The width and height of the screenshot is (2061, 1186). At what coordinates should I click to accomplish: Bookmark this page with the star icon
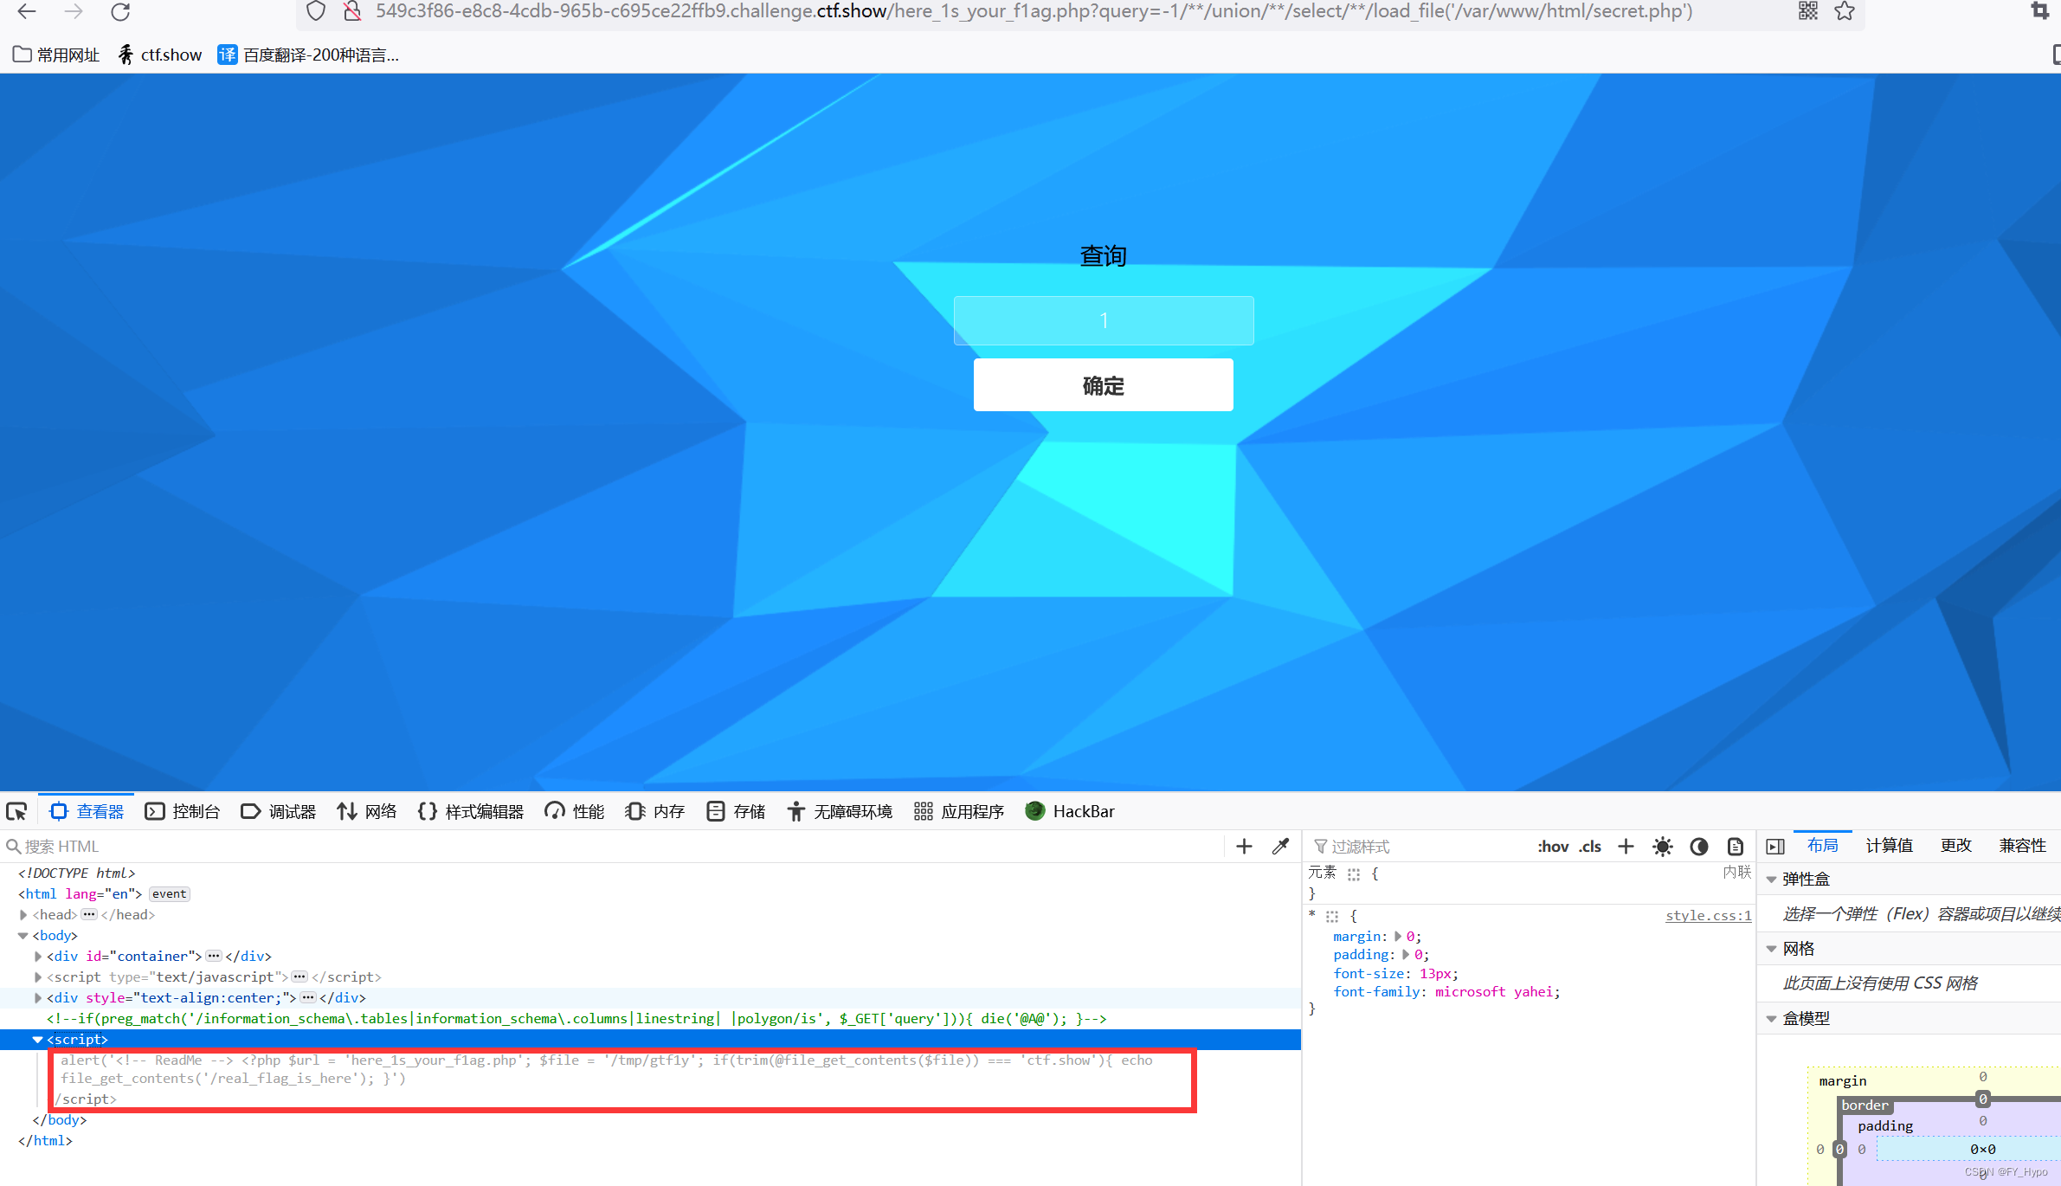click(1845, 11)
